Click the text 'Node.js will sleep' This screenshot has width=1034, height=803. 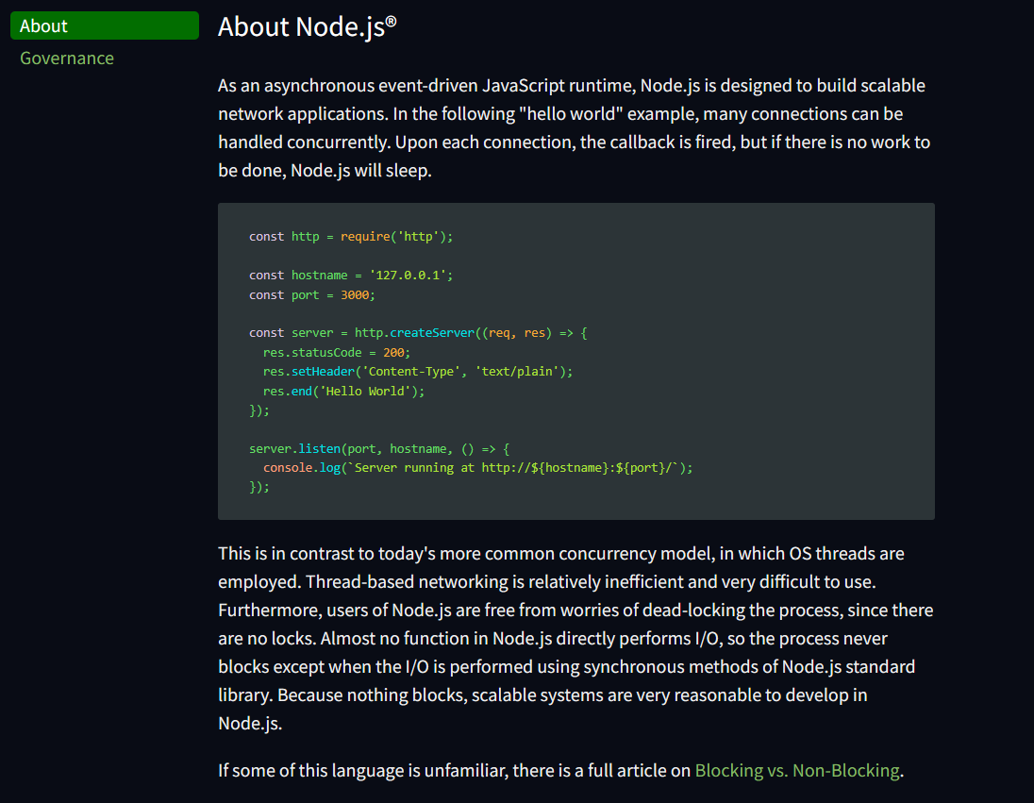[361, 171]
